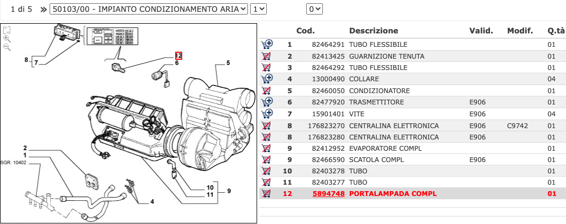Open the 50103/00 IMPIANTO CONDIZIONAMENTO ARIA dropdown
Screen dimensions: 566x224
pos(149,9)
